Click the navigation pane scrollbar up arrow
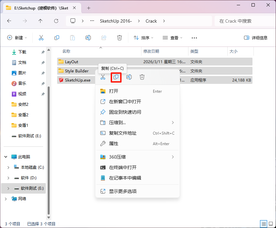Viewport: 276px width, 228px height. tap(49, 50)
